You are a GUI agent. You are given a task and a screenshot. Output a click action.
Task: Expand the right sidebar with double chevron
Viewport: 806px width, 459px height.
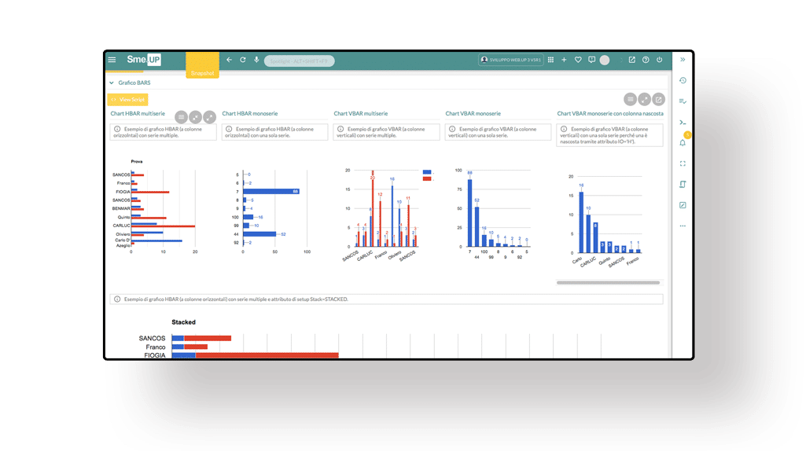683,60
